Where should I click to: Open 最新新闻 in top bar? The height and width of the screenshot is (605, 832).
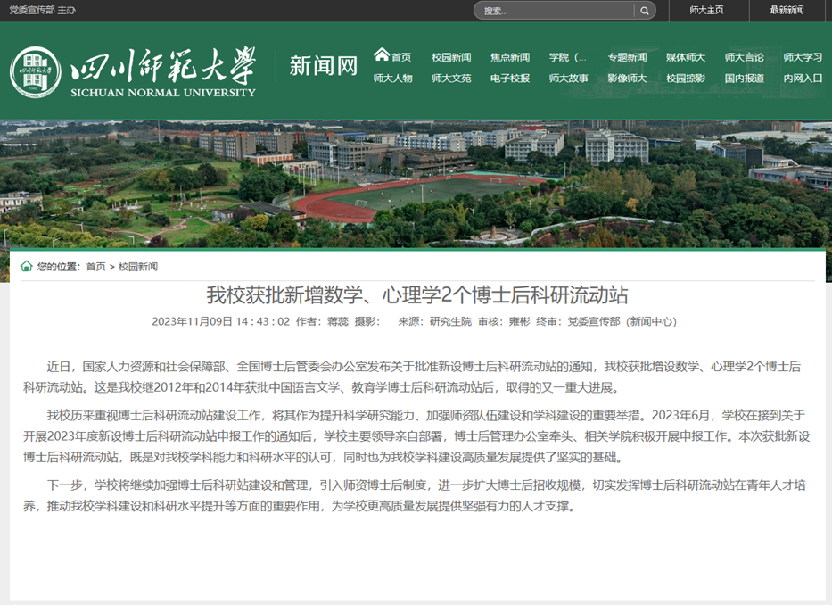787,11
